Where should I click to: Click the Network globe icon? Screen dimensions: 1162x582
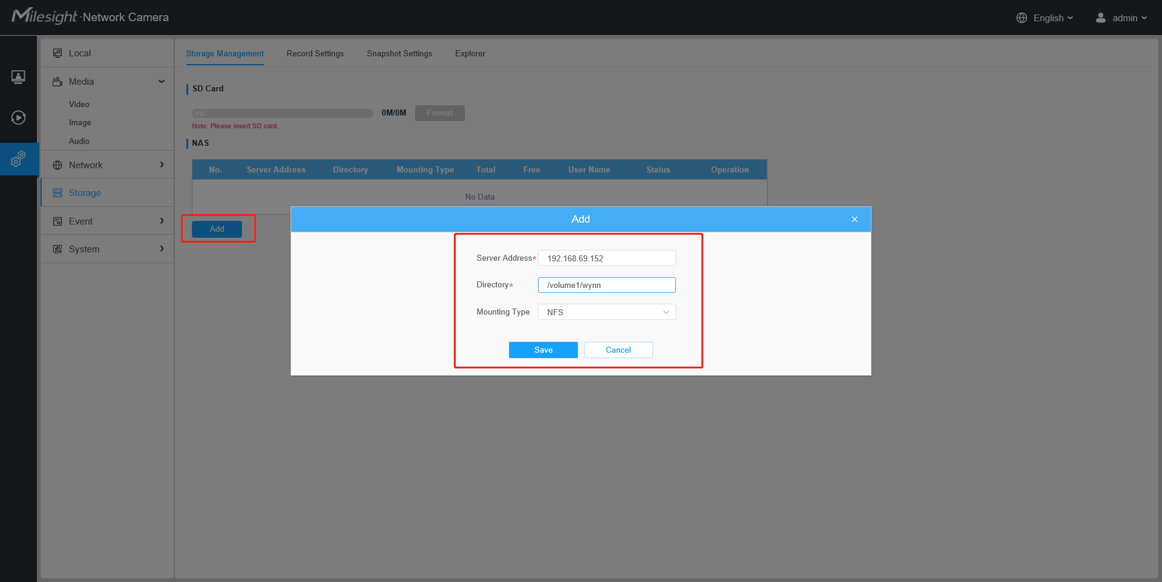[x=57, y=165]
